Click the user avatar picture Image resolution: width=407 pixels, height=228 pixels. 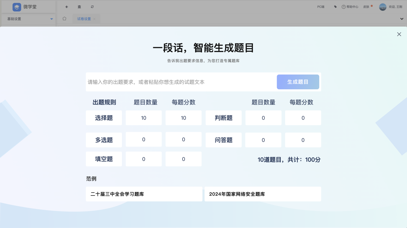(x=383, y=7)
